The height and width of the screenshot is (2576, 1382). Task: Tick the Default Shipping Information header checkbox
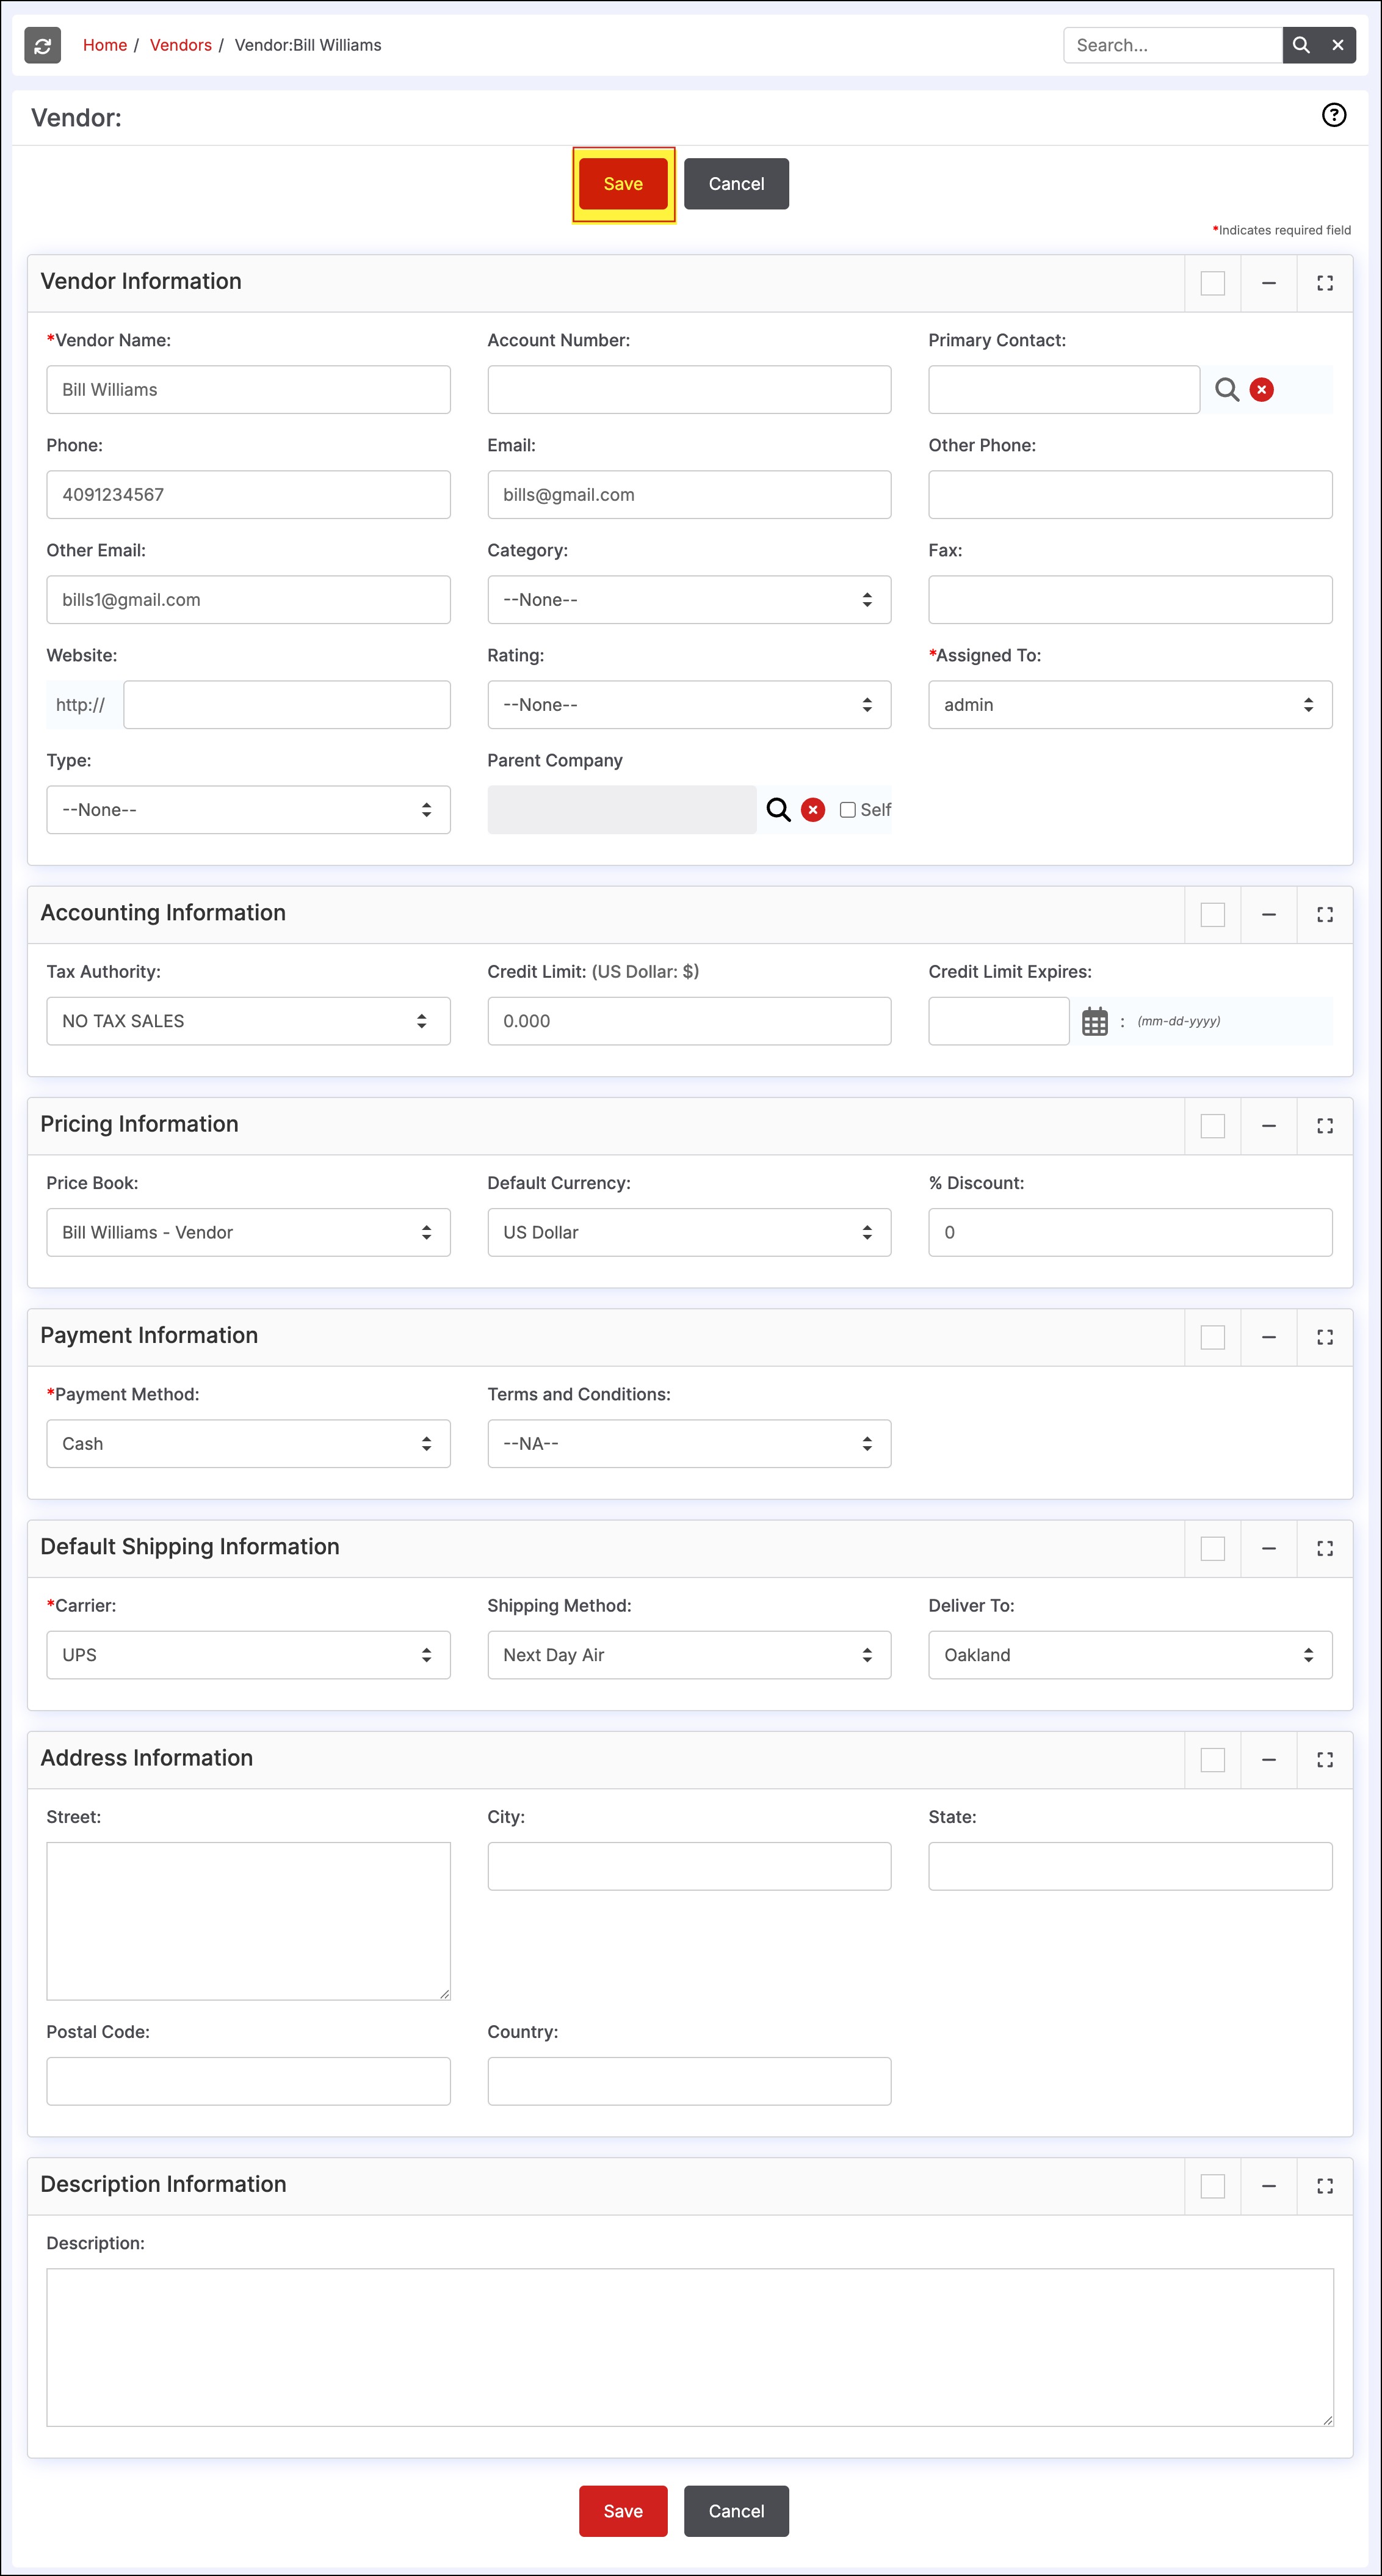pyautogui.click(x=1212, y=1548)
